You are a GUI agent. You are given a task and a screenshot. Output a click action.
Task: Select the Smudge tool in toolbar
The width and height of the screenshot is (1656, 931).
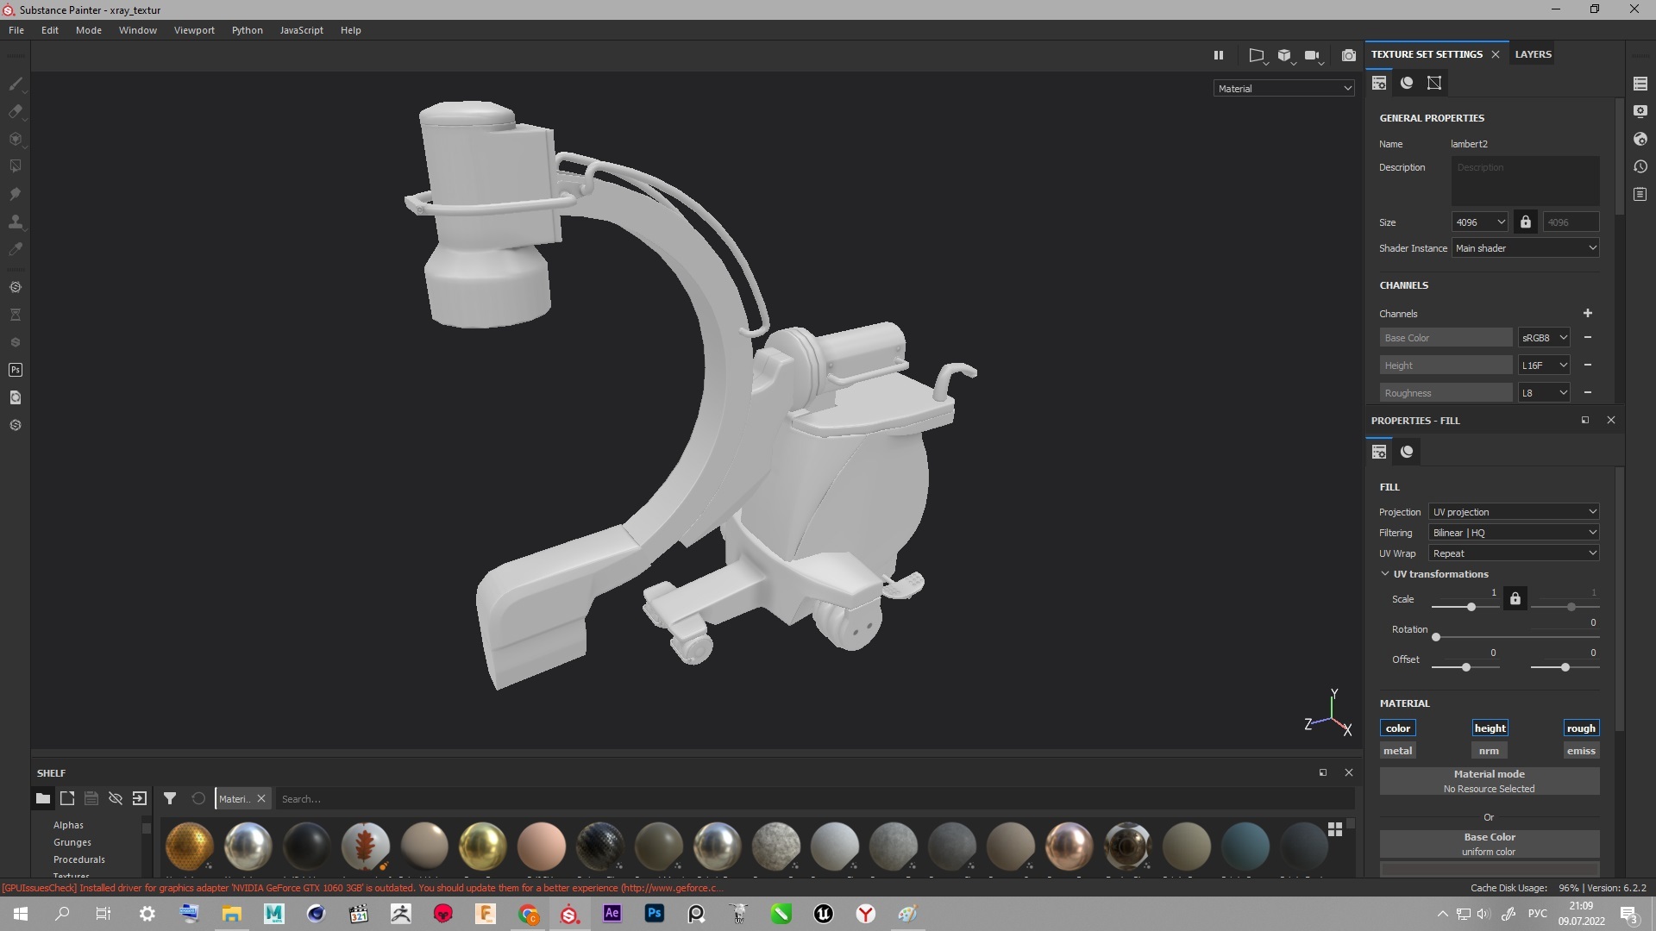coord(16,222)
